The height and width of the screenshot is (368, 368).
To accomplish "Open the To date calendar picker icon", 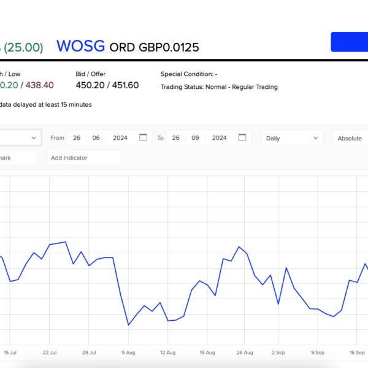I will point(242,137).
